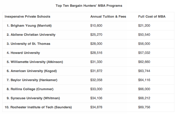Click the 'Annual Tuition & Fees' column header
176x114 pixels.
coord(108,17)
